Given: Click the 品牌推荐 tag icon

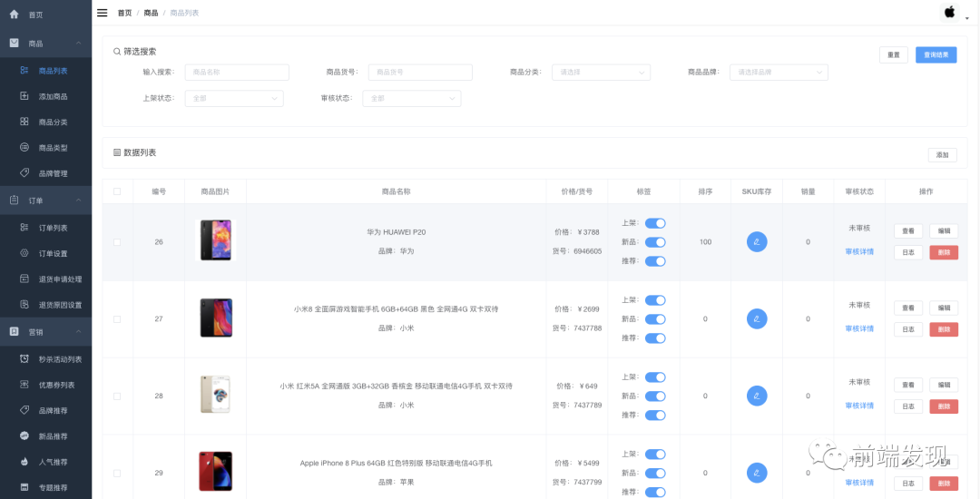Looking at the screenshot, I should pos(24,410).
